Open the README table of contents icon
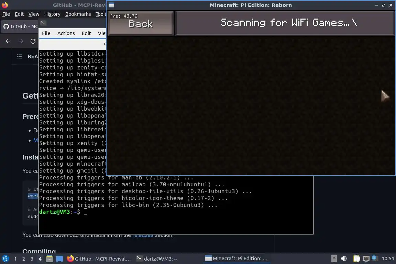The width and height of the screenshot is (396, 264). [x=20, y=56]
